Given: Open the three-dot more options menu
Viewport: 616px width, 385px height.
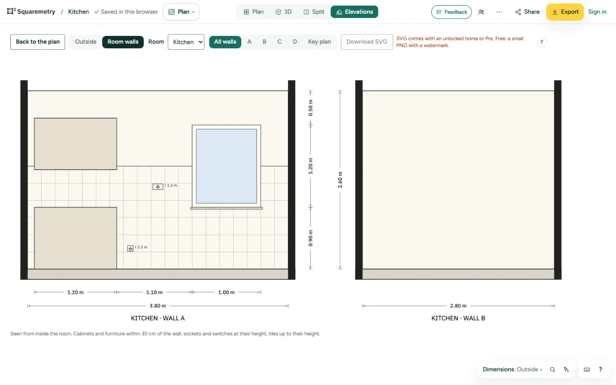Looking at the screenshot, I should [x=499, y=12].
